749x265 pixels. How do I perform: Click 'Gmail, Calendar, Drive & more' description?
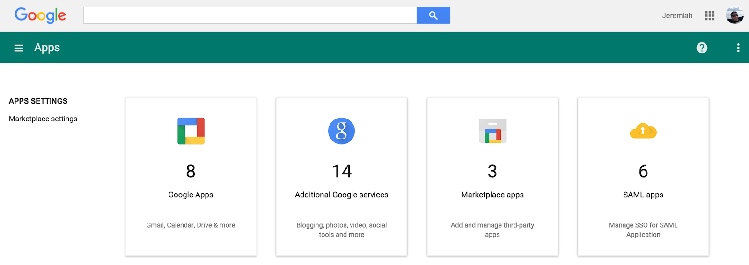click(x=191, y=225)
